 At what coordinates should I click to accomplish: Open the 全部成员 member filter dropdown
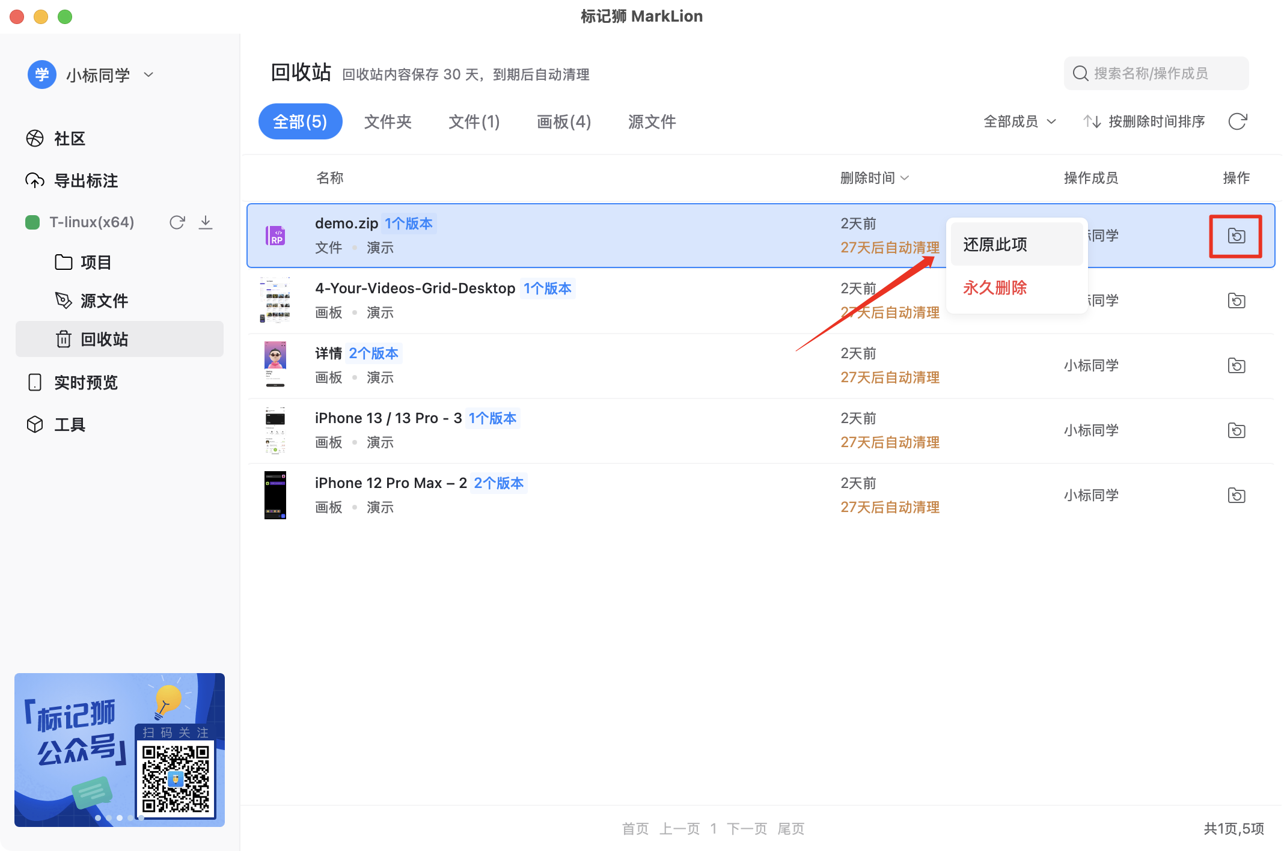pyautogui.click(x=1020, y=121)
